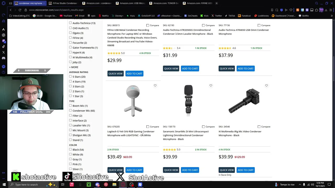Screen dimensions: 335x188
Task: Open Discord in the browser sidebar
Action: (x=4, y=58)
